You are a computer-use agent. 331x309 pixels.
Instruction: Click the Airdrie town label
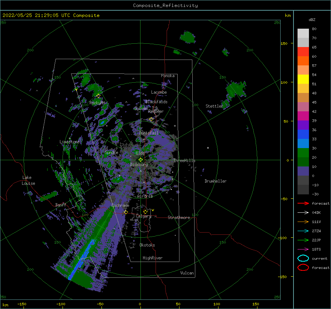[x=145, y=196]
